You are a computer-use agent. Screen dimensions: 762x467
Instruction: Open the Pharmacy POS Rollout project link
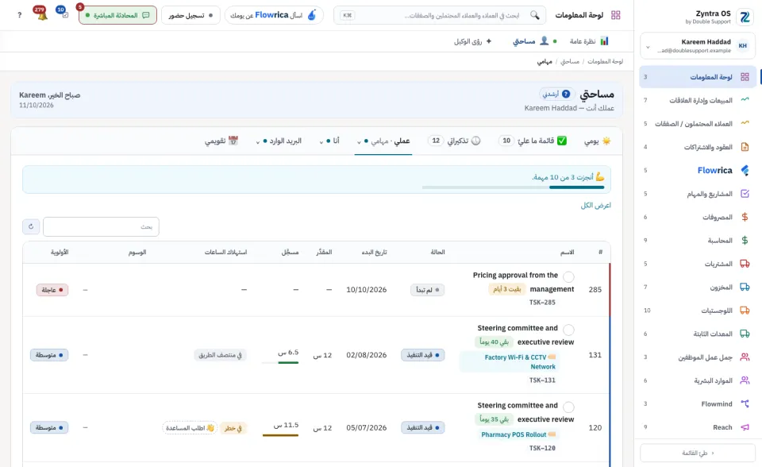(518, 435)
